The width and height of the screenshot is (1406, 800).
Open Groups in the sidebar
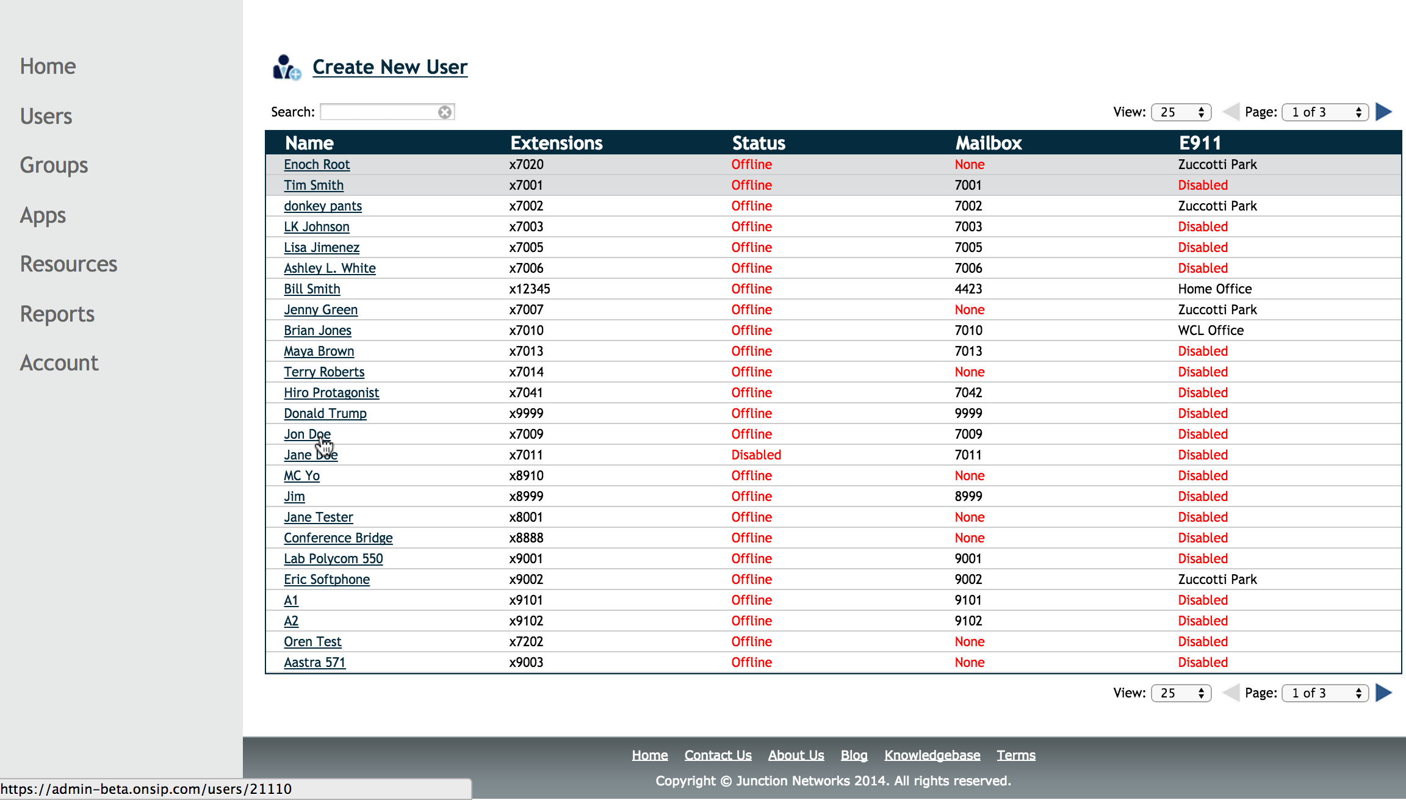click(54, 165)
